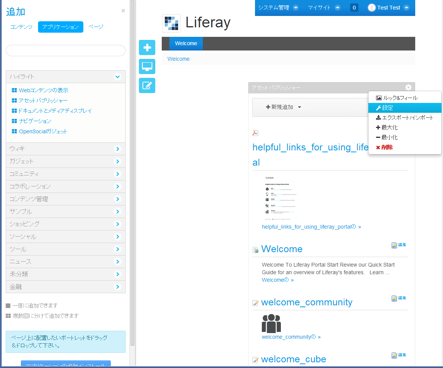
Task: Open Asset Publisher gear options icon
Action: point(408,87)
